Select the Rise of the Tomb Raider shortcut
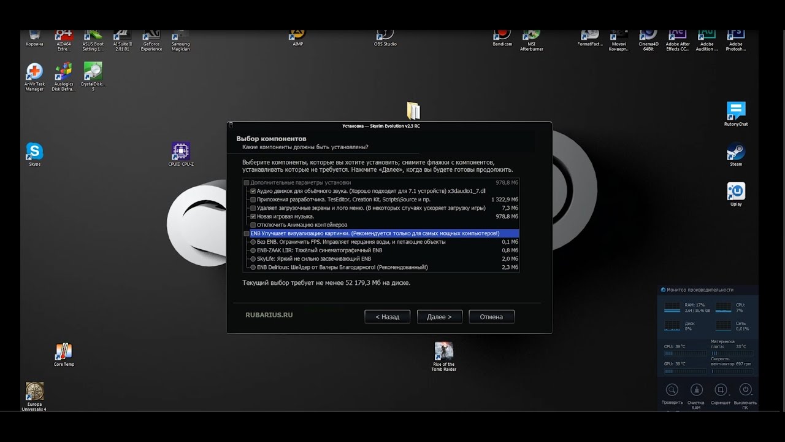Viewport: 785px width, 442px height. pyautogui.click(x=443, y=357)
